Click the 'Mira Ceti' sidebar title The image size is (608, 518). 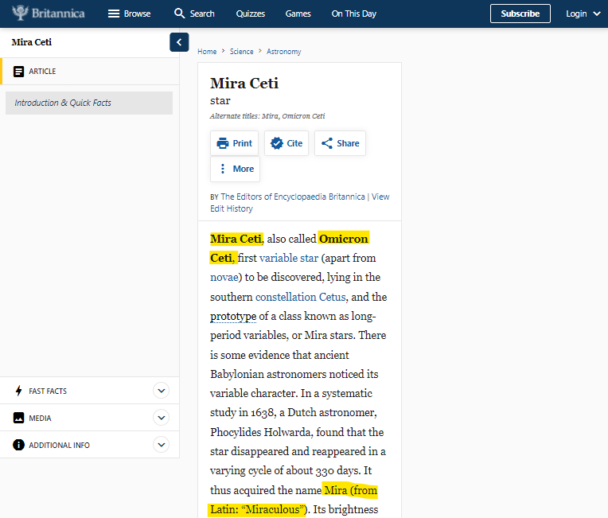[31, 42]
